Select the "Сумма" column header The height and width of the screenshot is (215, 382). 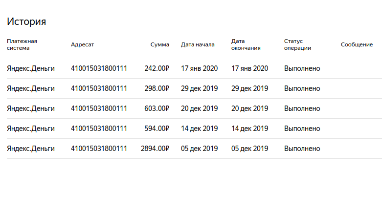tap(159, 44)
